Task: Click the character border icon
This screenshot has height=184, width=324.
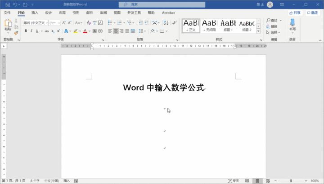Action: [x=100, y=23]
